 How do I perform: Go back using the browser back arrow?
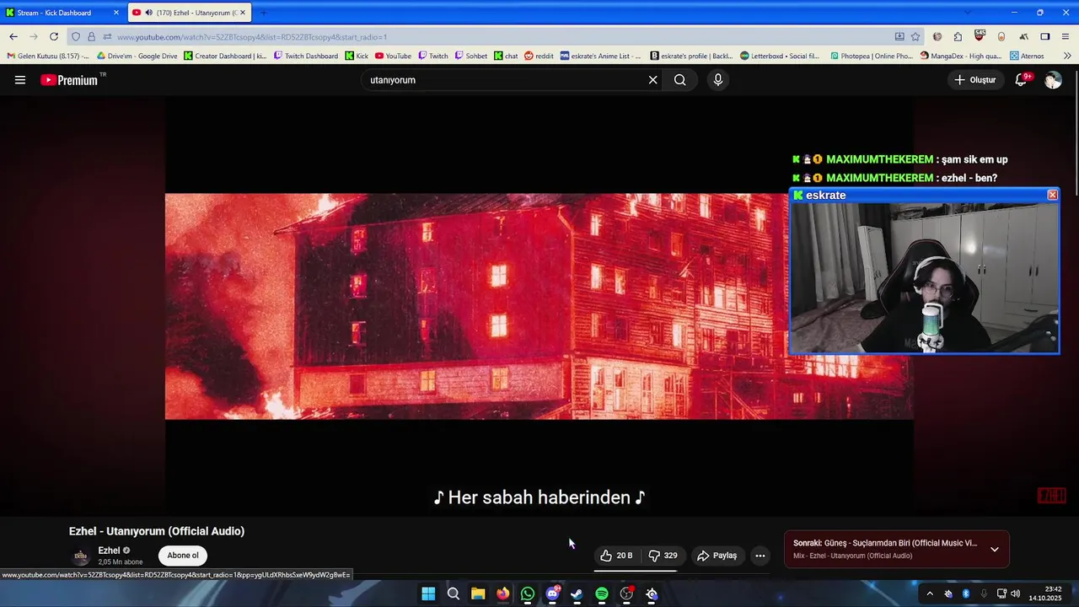pos(13,37)
